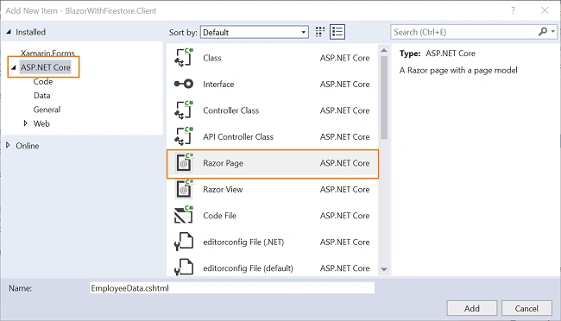Click the template list scroll up arrow
Screen dimensions: 561x321
click(x=384, y=50)
